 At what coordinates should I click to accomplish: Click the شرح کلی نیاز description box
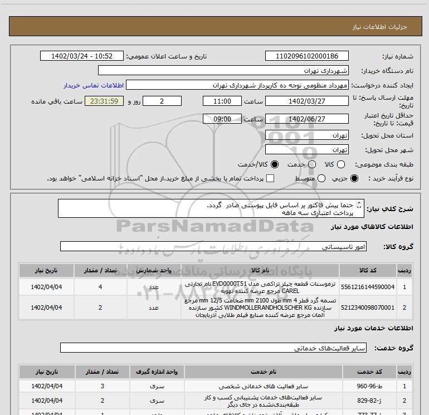click(211, 208)
